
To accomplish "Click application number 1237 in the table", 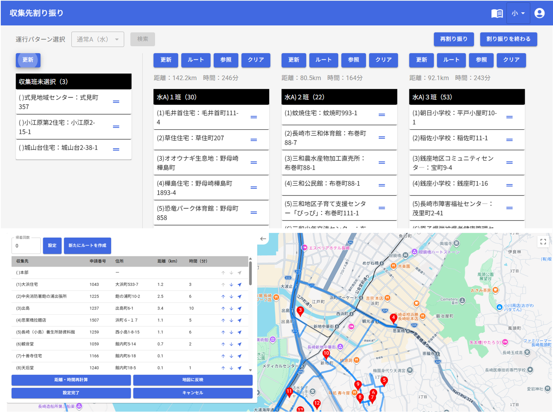I will coord(94,308).
